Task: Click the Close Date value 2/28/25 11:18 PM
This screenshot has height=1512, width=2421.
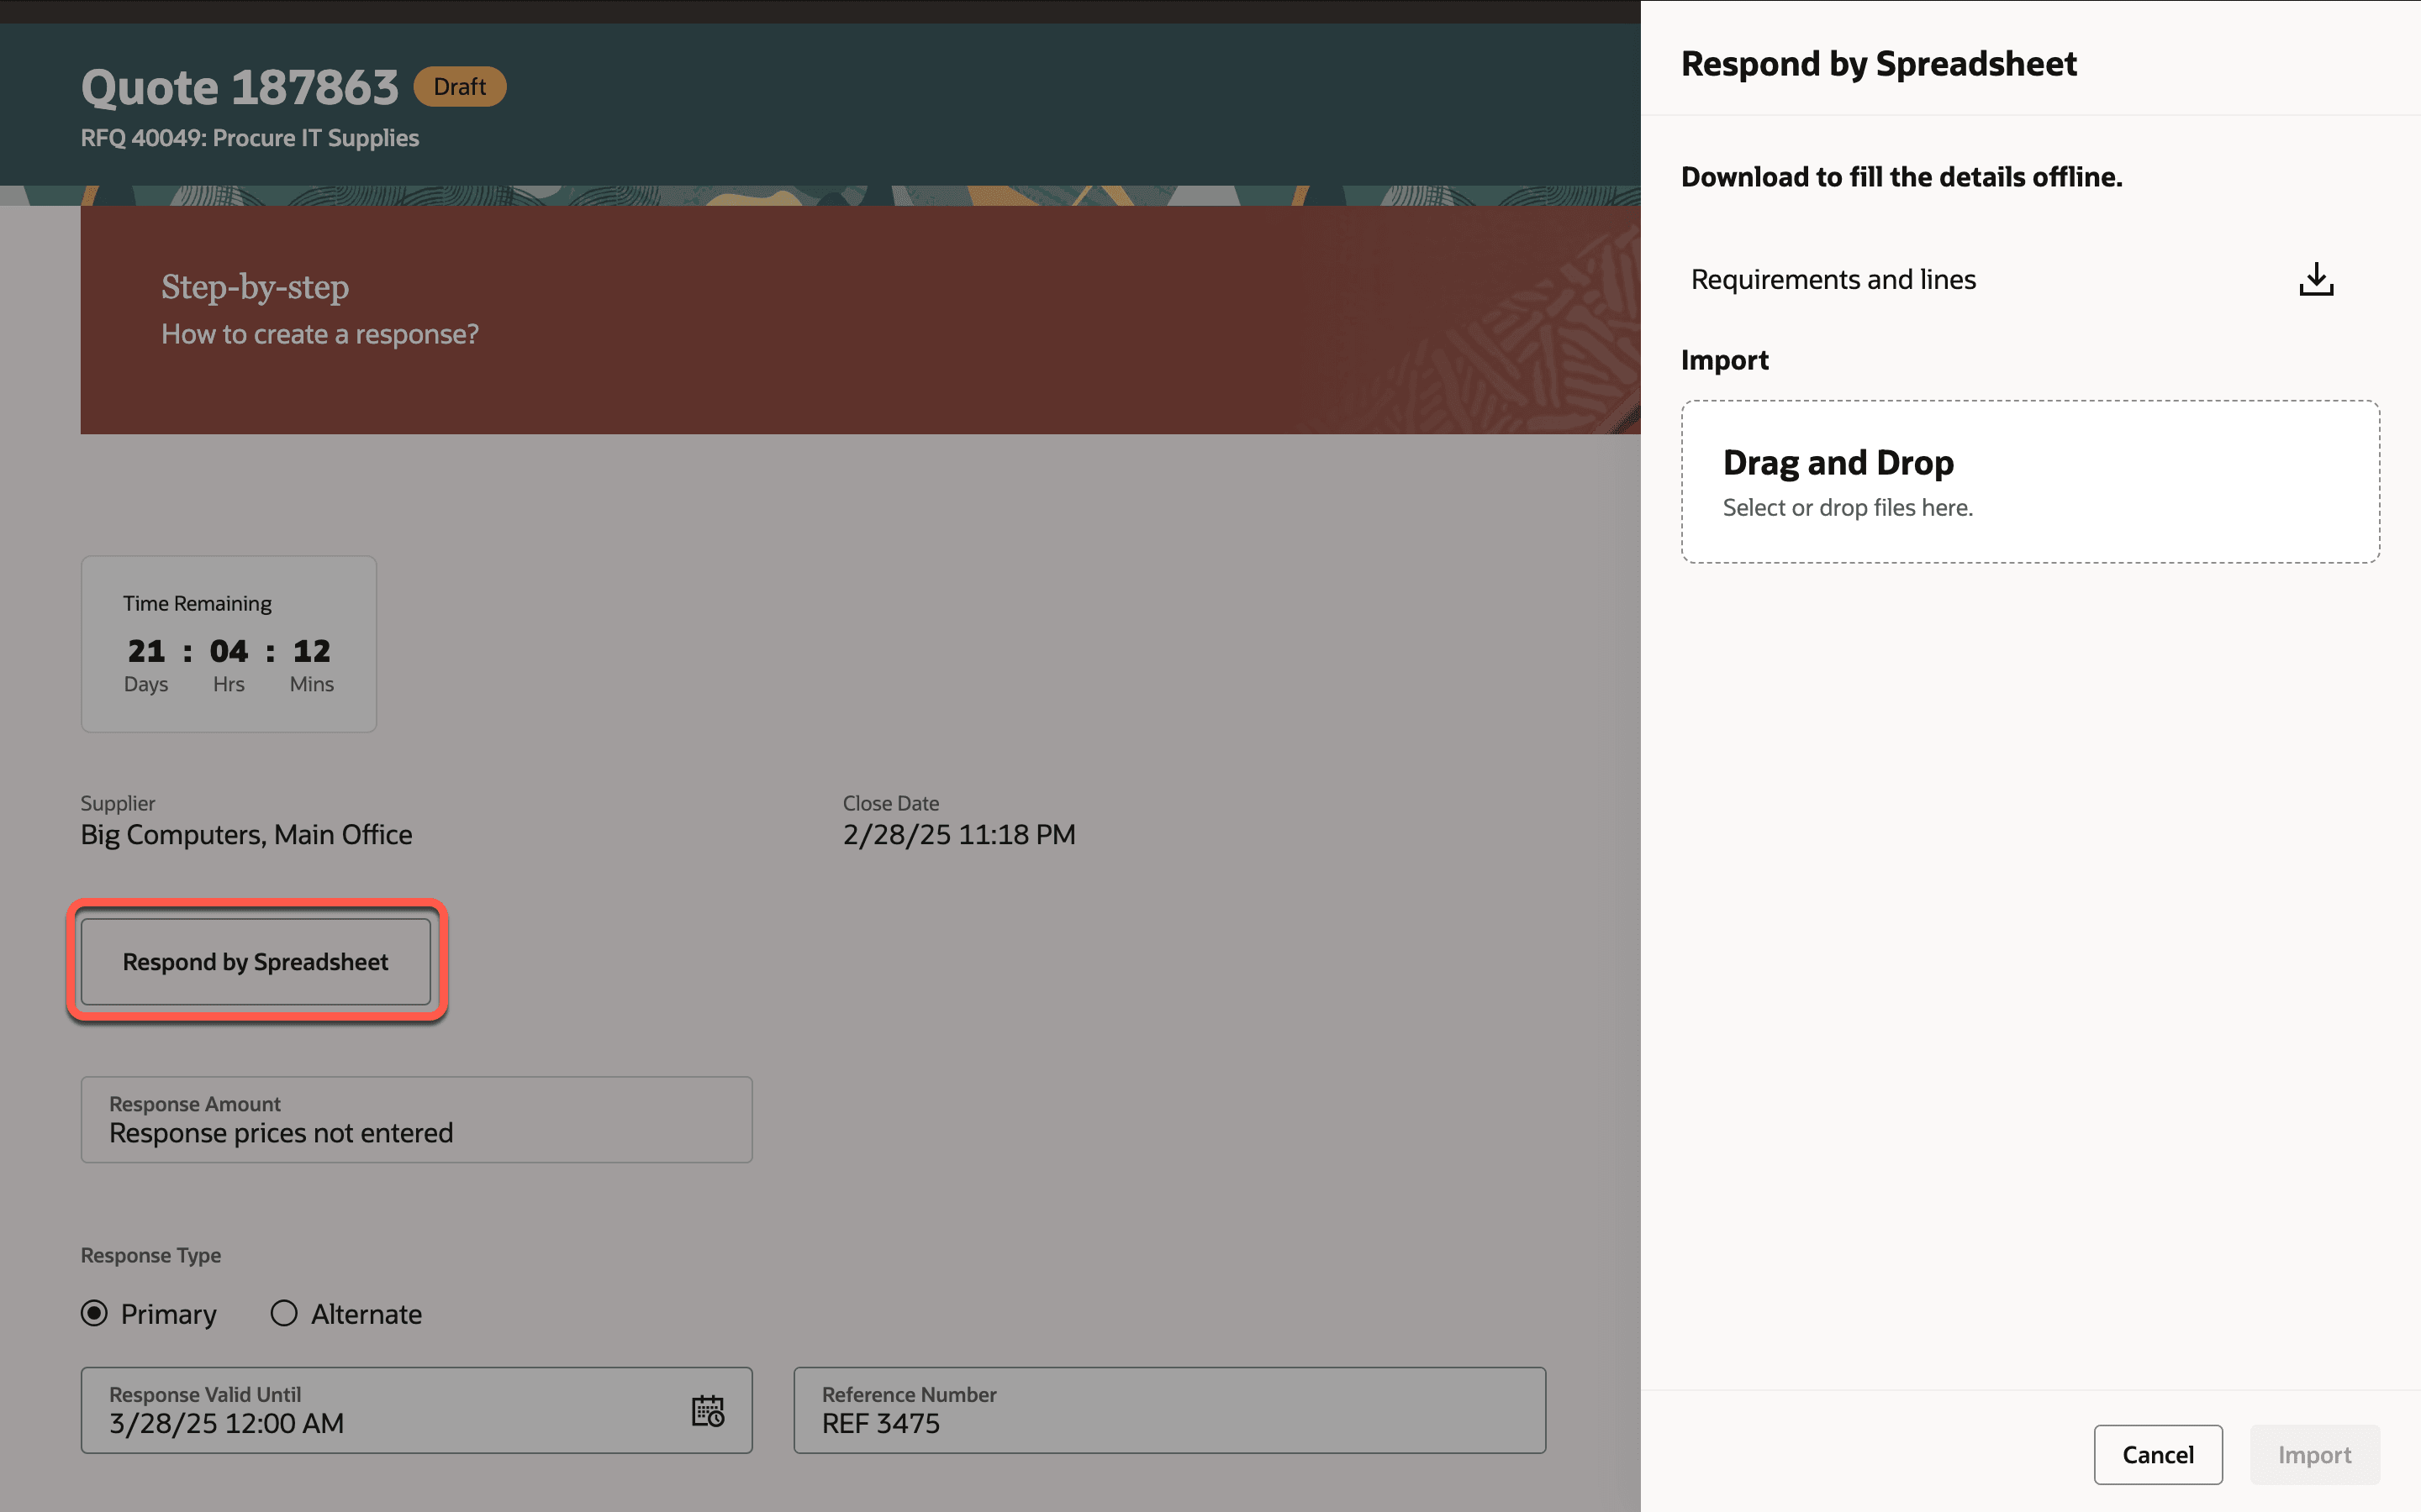Action: pos(958,835)
